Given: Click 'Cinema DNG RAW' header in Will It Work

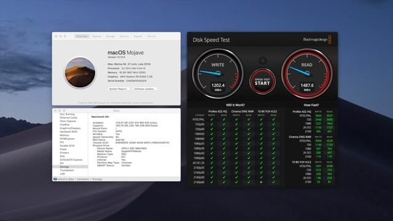Looking at the screenshot, I should pyautogui.click(x=243, y=111).
